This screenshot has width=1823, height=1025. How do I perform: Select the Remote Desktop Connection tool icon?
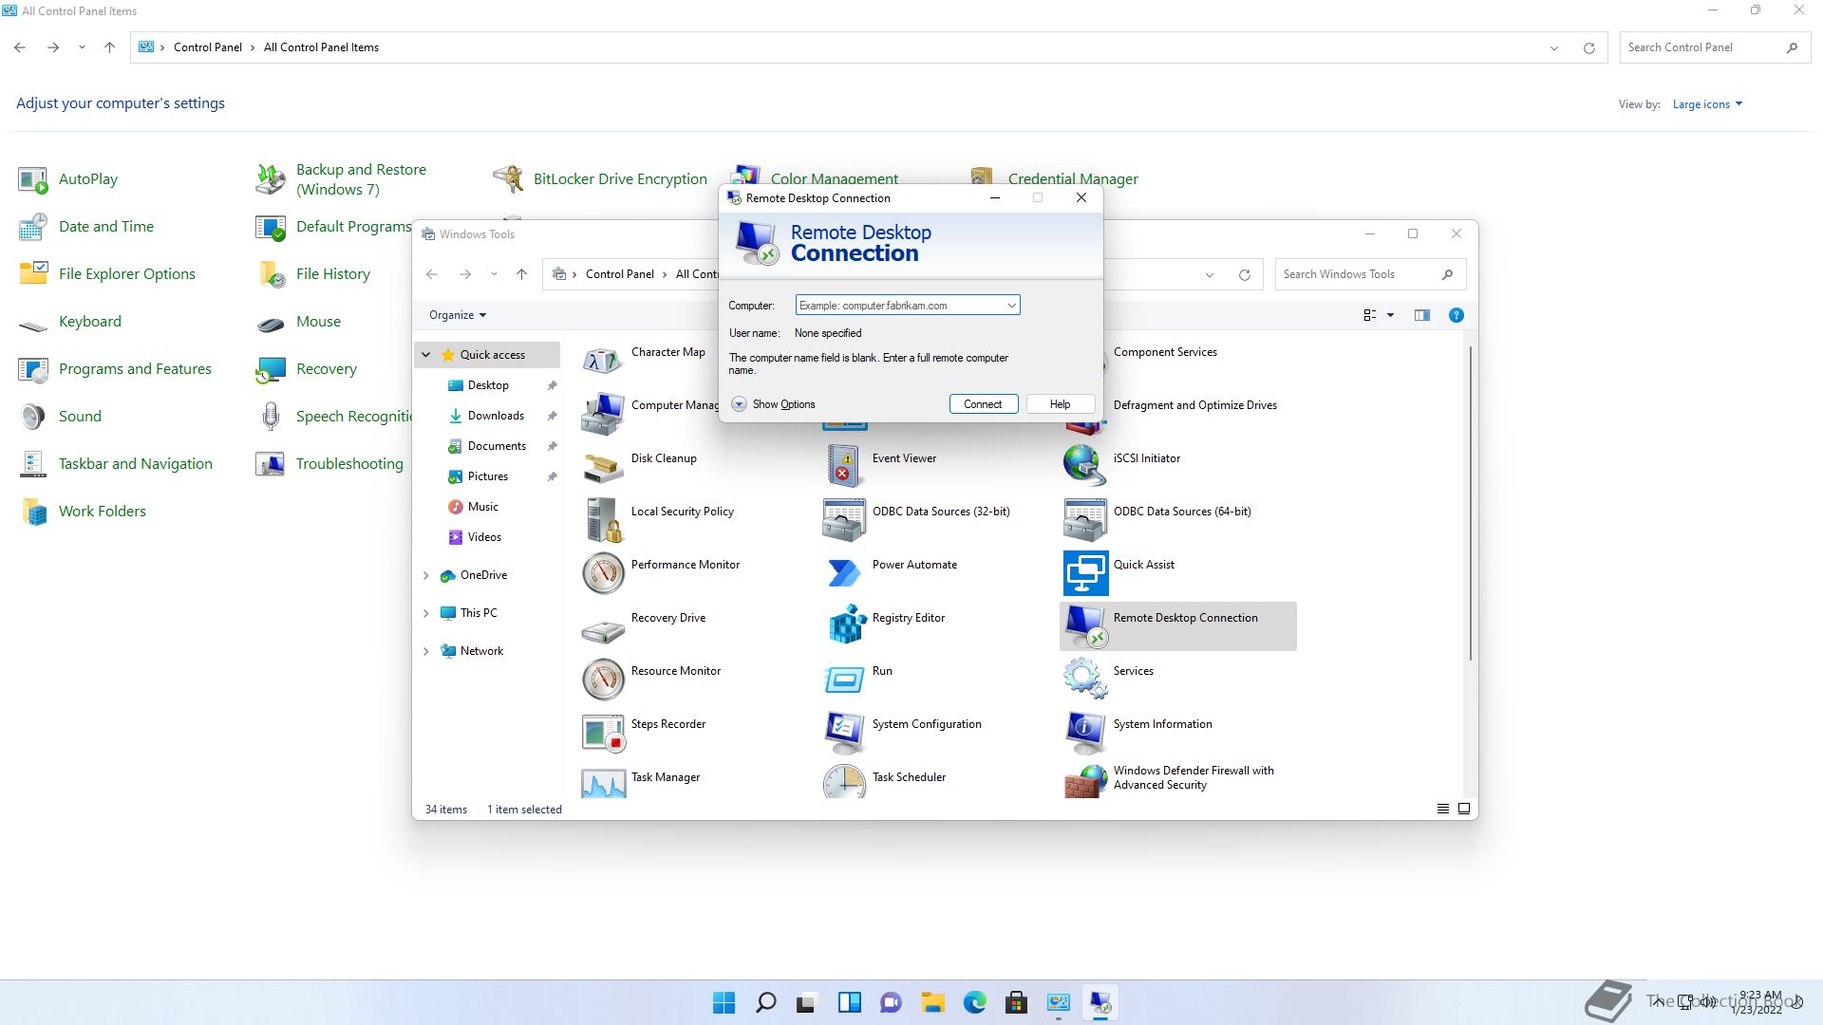click(x=1085, y=625)
